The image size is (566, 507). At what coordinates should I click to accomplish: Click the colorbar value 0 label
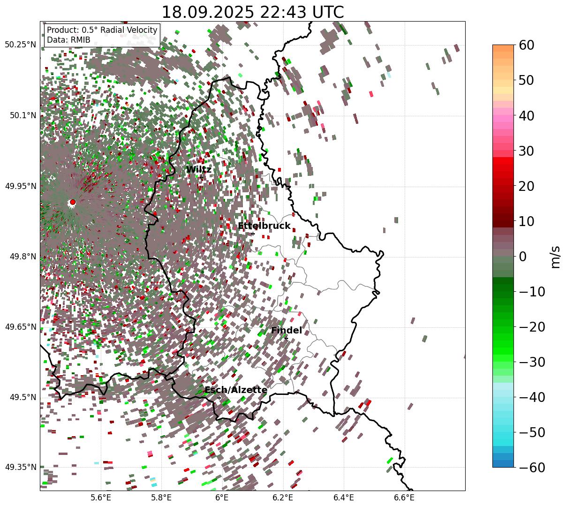[522, 256]
